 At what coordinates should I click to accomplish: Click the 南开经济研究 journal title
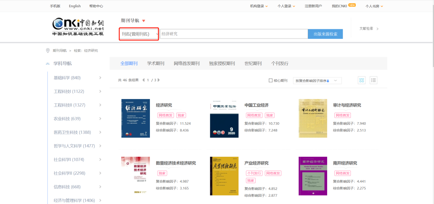(x=345, y=163)
